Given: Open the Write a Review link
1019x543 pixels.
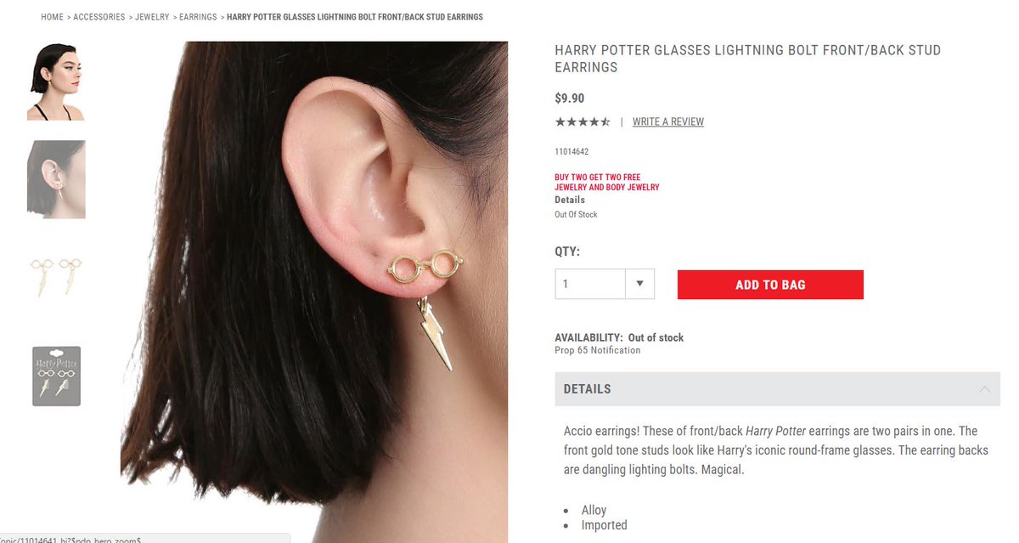Looking at the screenshot, I should pyautogui.click(x=668, y=122).
